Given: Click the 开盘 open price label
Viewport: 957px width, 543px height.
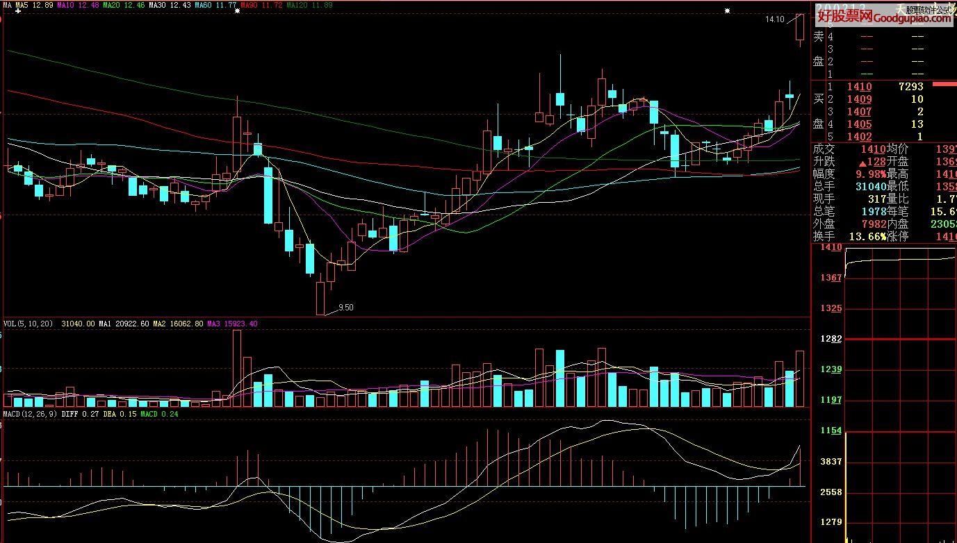Looking at the screenshot, I should click(x=898, y=161).
